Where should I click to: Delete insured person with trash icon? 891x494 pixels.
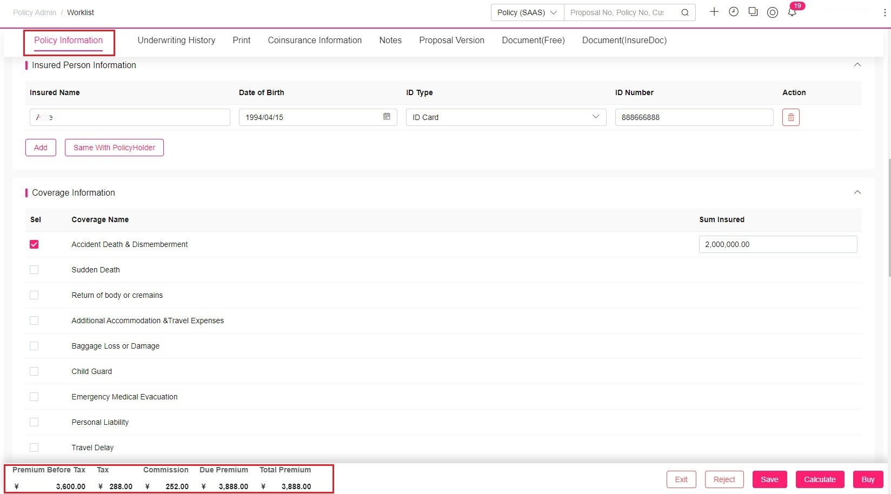pyautogui.click(x=791, y=117)
